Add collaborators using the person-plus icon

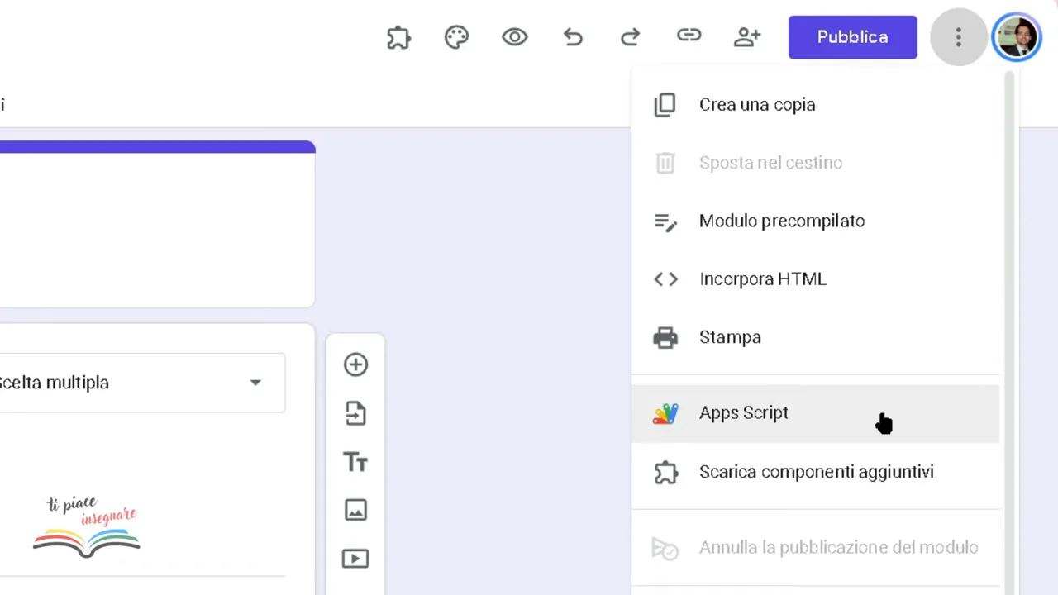coord(747,36)
